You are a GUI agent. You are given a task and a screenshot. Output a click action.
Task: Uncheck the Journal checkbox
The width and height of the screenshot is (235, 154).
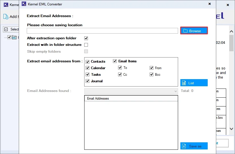pyautogui.click(x=88, y=81)
